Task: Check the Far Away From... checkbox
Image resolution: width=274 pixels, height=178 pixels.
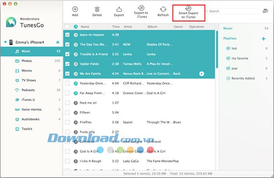Action: click(x=67, y=93)
